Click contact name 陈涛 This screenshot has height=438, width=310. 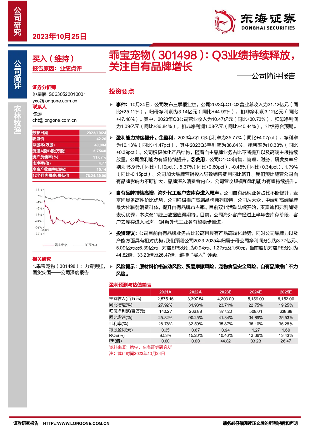tap(37, 114)
